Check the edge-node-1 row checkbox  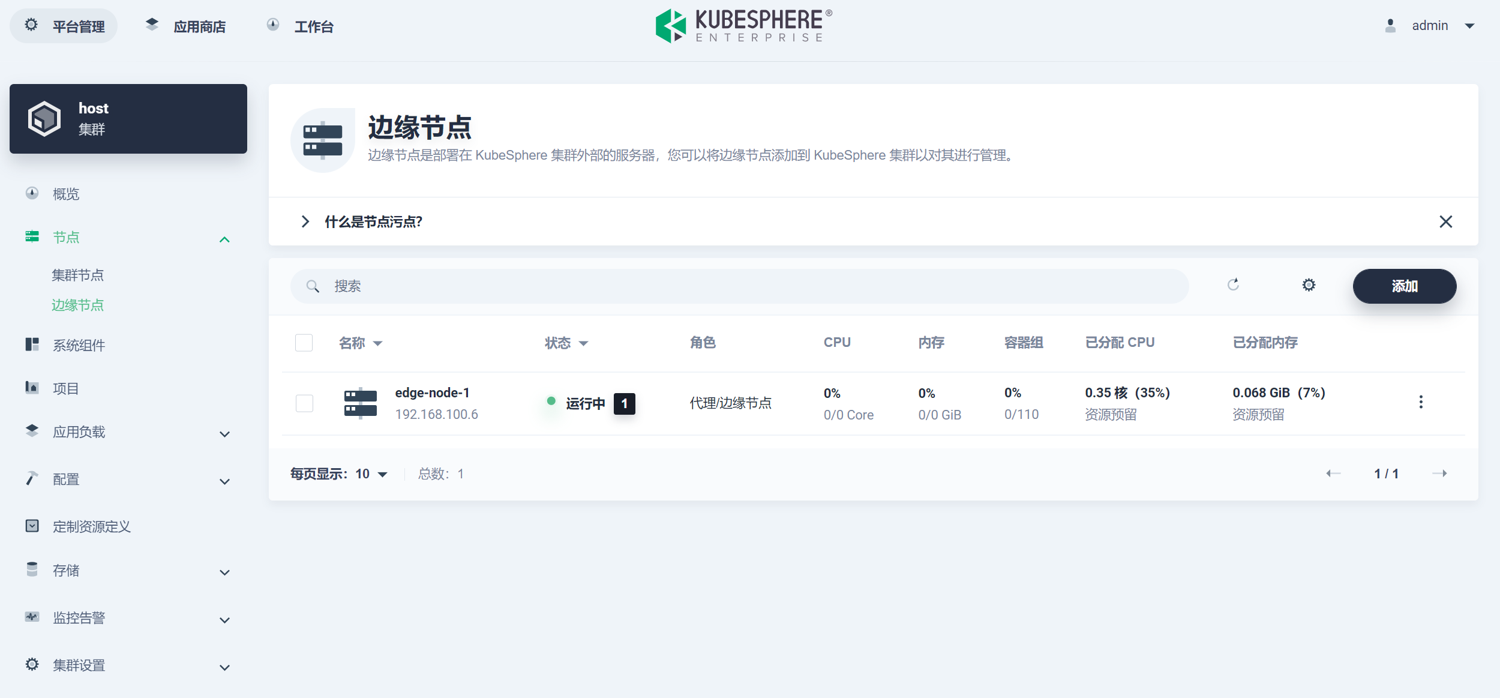pos(304,403)
